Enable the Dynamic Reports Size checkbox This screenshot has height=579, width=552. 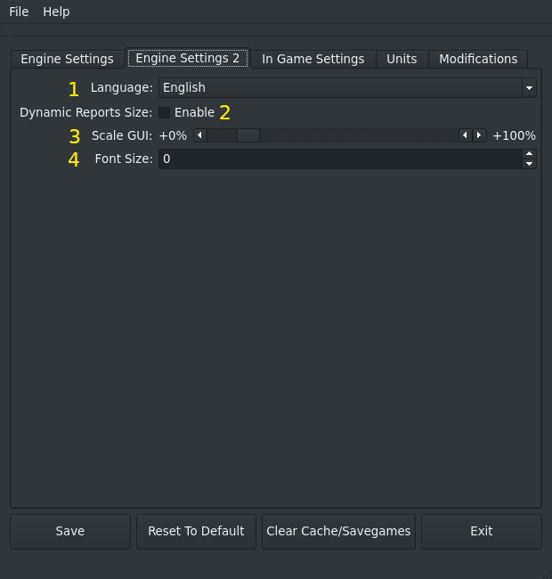165,112
